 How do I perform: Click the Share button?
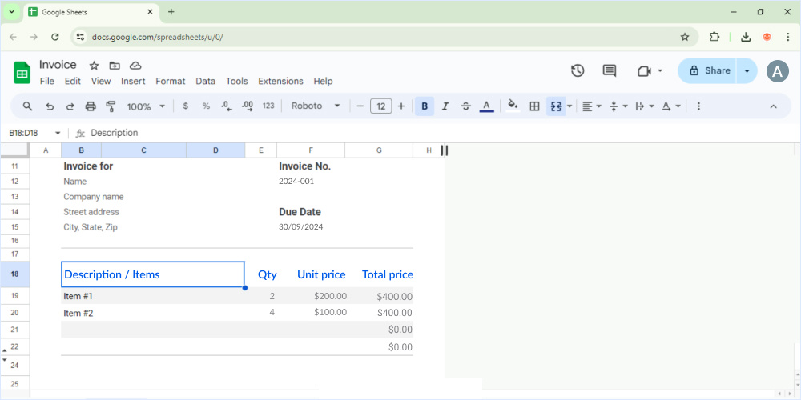click(x=707, y=71)
